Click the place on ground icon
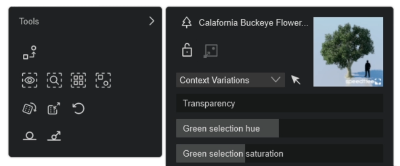The height and width of the screenshot is (166, 400). point(29,136)
